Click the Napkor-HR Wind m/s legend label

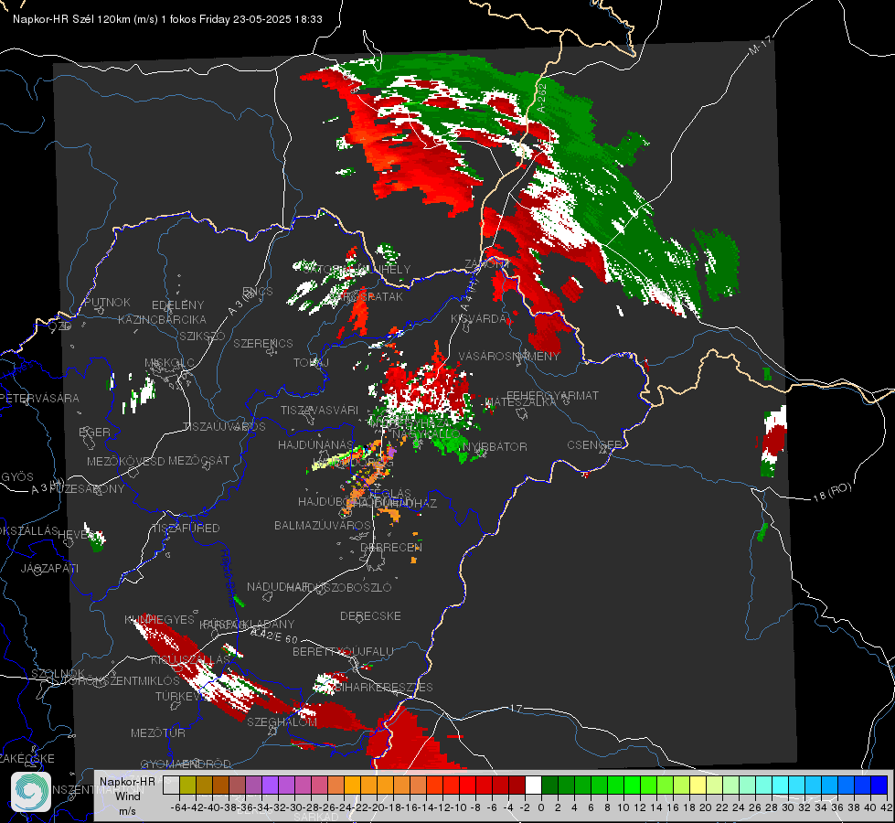127,796
